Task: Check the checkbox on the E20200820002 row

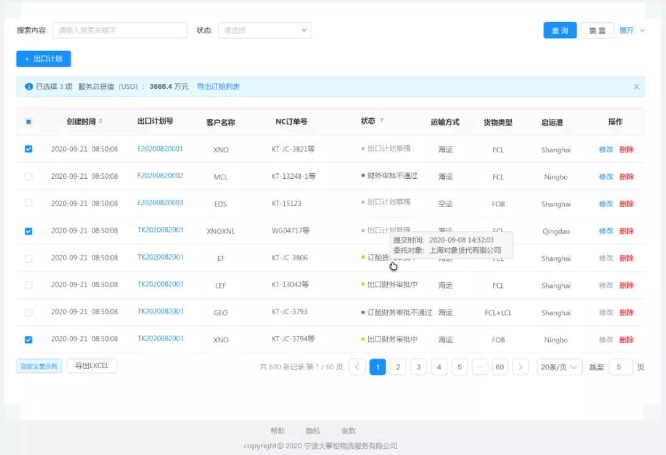Action: point(28,176)
